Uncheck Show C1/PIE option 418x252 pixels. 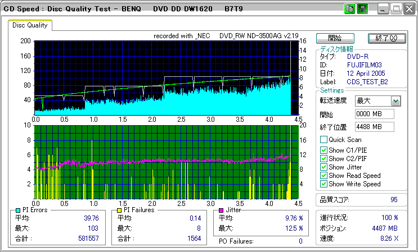(323, 150)
